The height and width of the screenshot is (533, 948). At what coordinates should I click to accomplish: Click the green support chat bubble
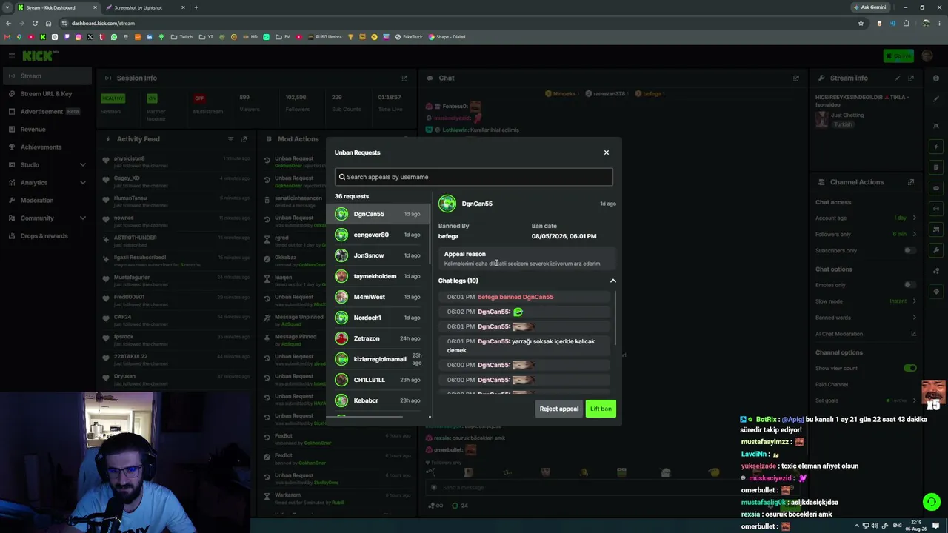coord(932,502)
